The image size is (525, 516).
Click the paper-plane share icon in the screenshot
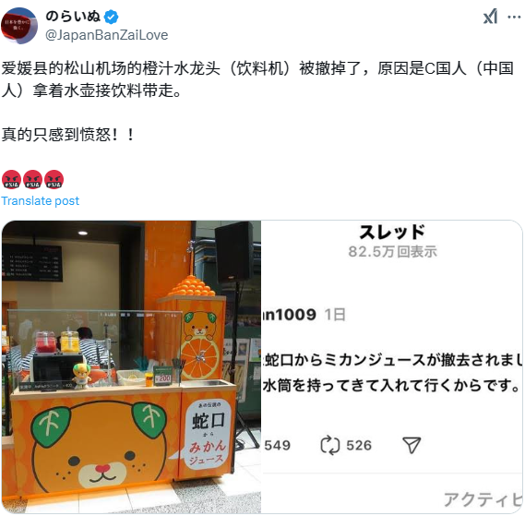click(x=412, y=445)
